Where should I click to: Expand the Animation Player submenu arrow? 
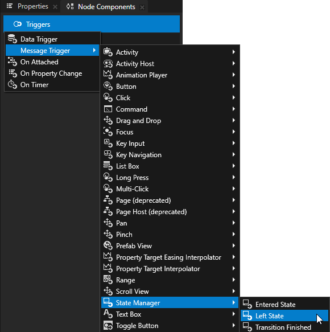(x=233, y=75)
